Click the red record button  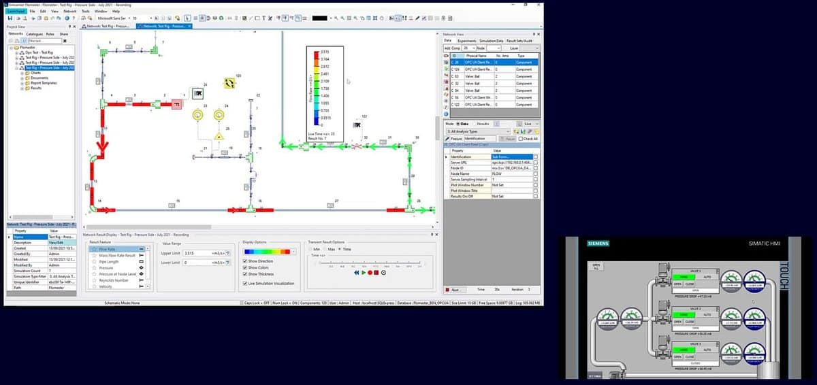coord(370,272)
